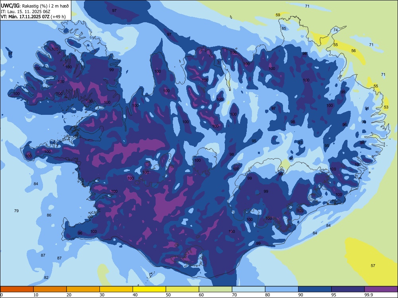The height and width of the screenshot is (298, 398).
Task: Click the legend tick label "20"
Action: point(69,295)
